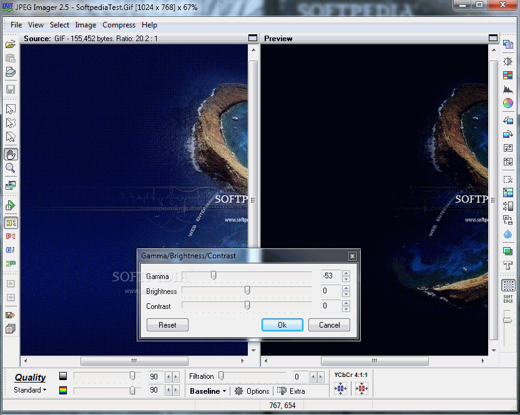Open the Select menu
This screenshot has width=520, height=415.
[x=60, y=25]
